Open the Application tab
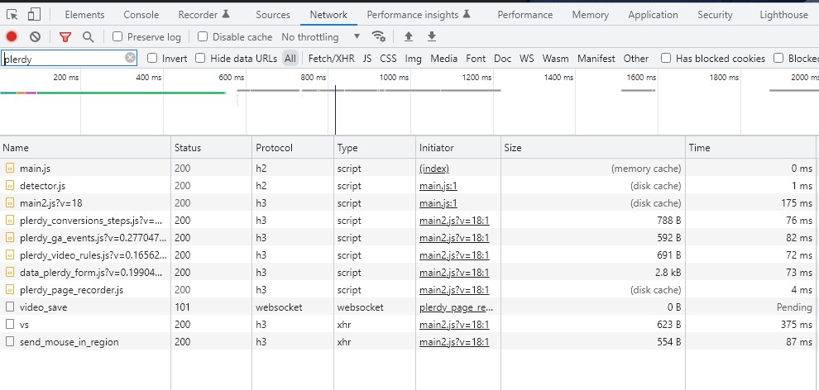819x390 pixels. [653, 15]
